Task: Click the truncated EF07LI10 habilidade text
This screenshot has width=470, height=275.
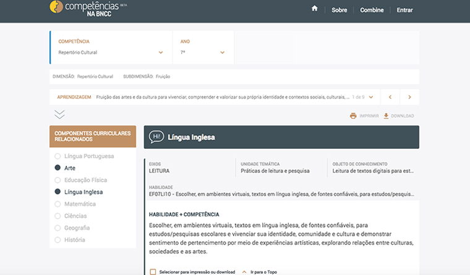Action: (x=281, y=194)
